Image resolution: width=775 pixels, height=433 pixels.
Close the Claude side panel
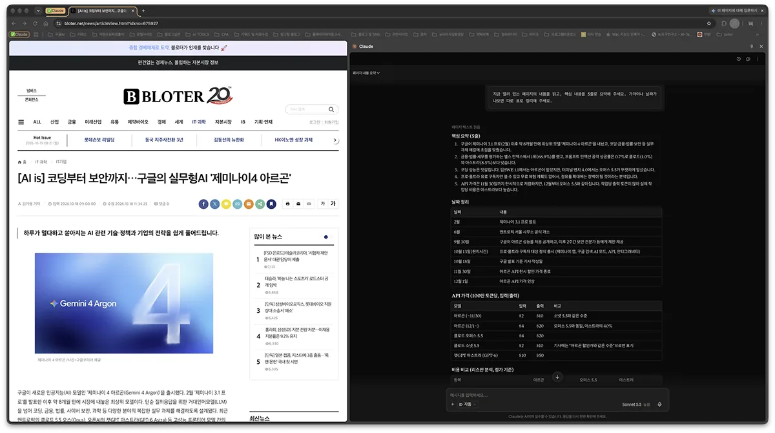(x=761, y=47)
